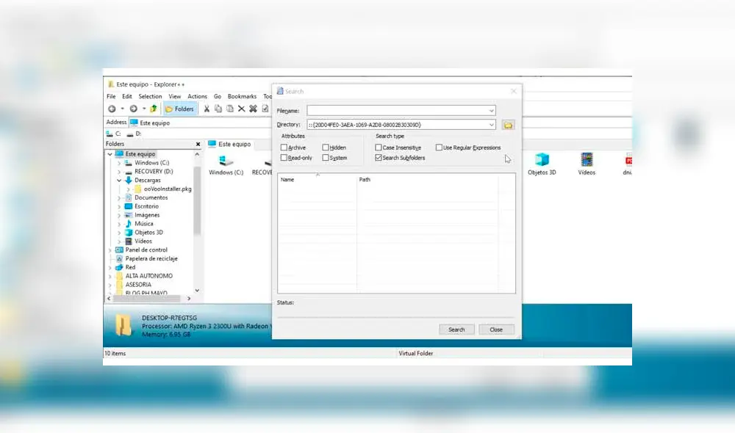This screenshot has height=433, width=735.
Task: Select the Objetos 3D folder in the tree
Action: 148,232
